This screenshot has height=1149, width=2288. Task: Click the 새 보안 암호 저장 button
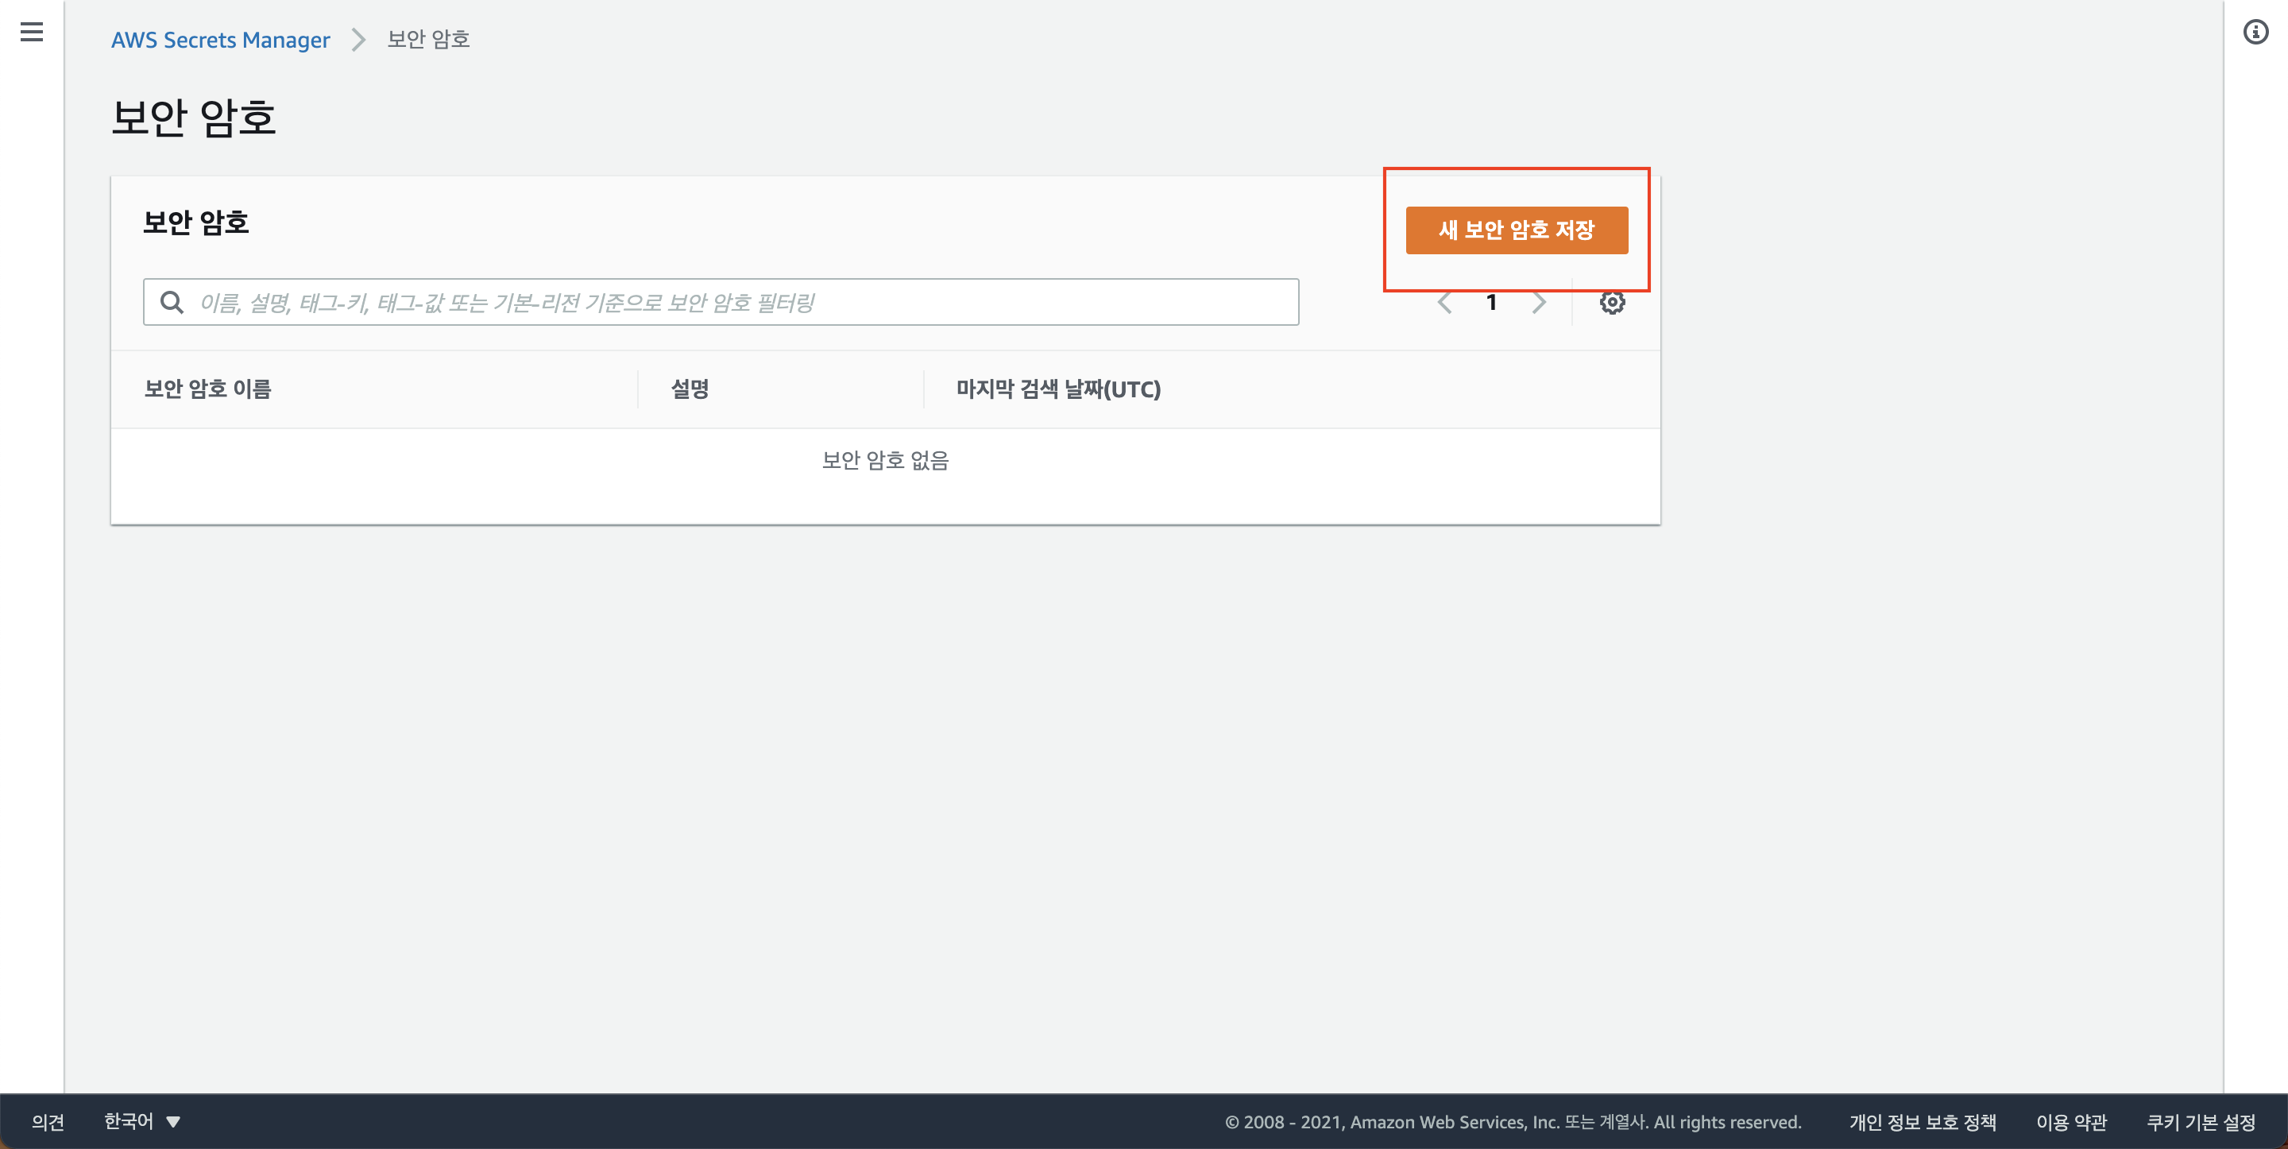coord(1516,230)
